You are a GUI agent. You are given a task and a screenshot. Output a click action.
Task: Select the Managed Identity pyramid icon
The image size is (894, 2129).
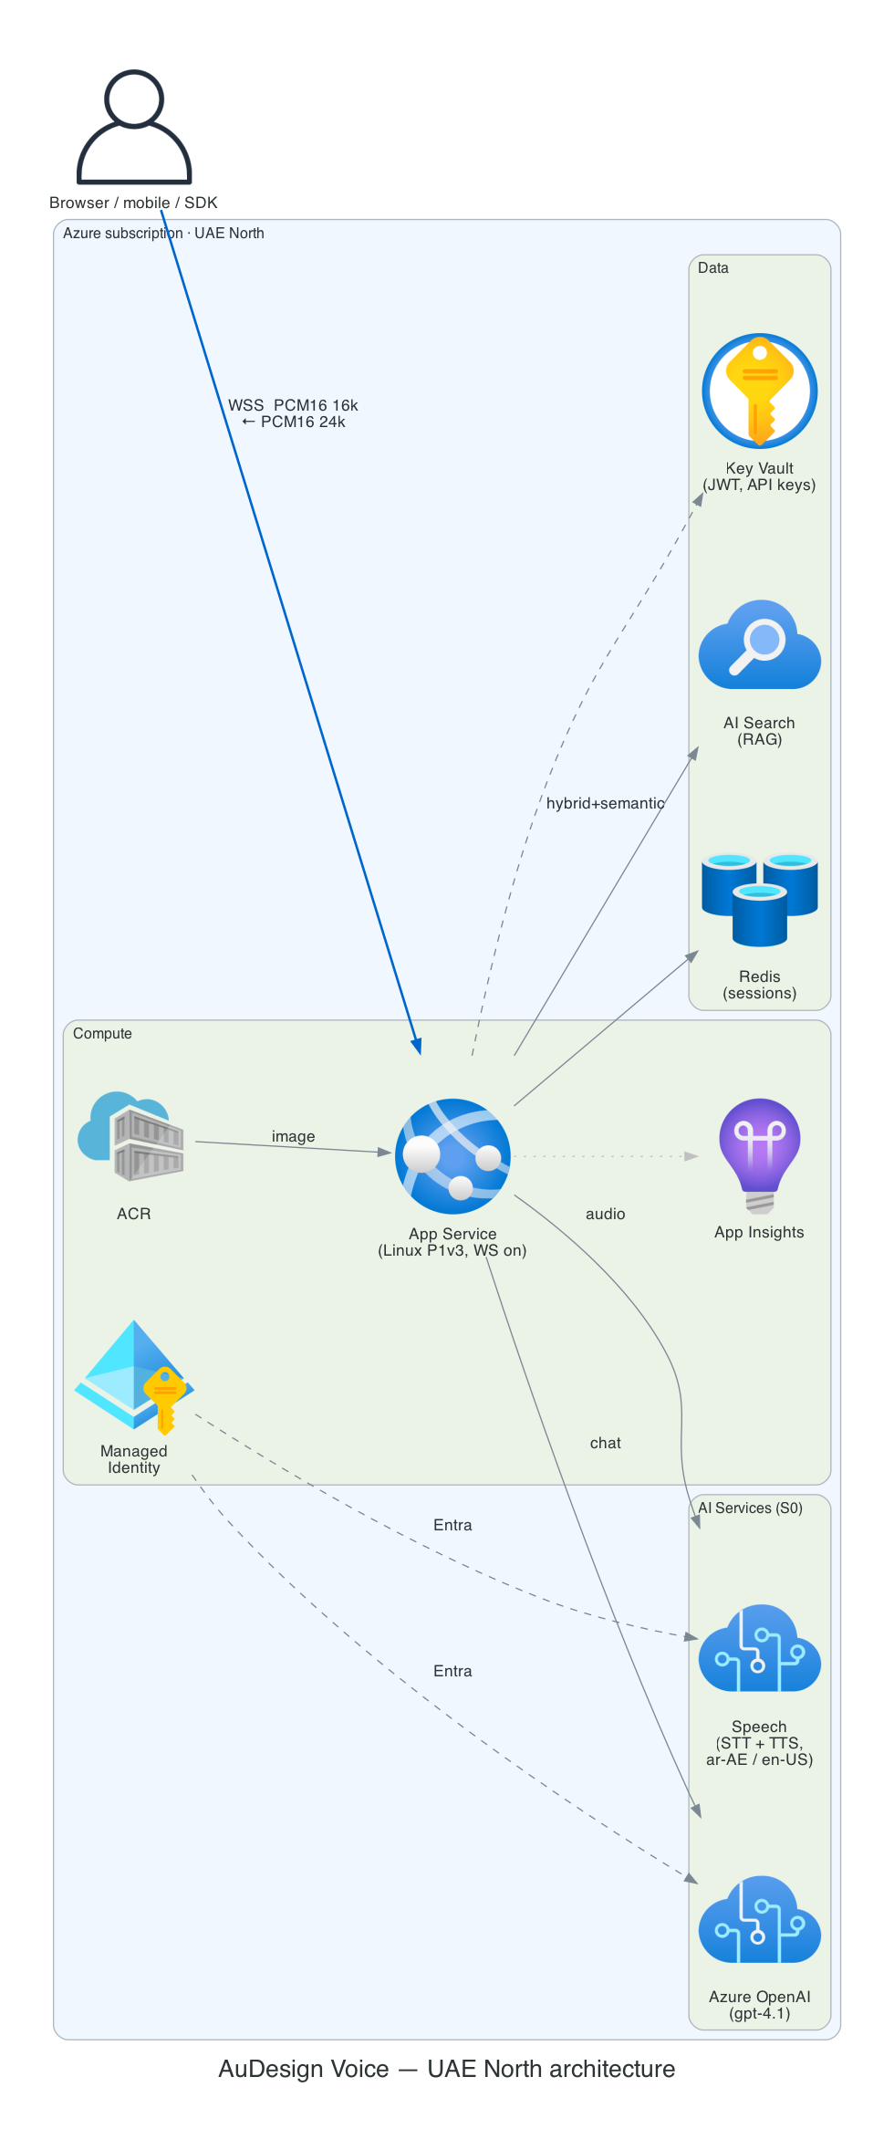pyautogui.click(x=134, y=1377)
